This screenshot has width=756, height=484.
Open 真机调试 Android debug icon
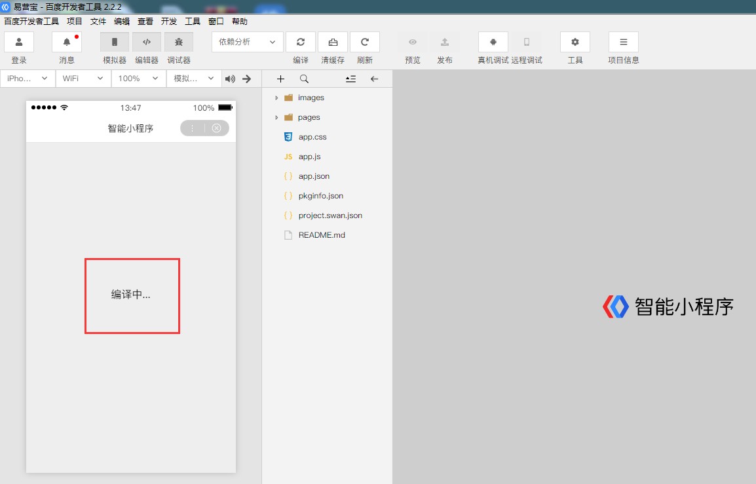(493, 42)
